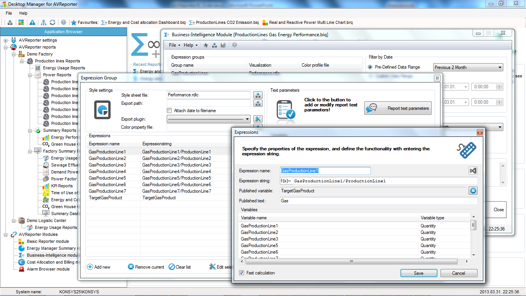
Task: Open File menu in Desktop Manager window
Action: click(9, 13)
